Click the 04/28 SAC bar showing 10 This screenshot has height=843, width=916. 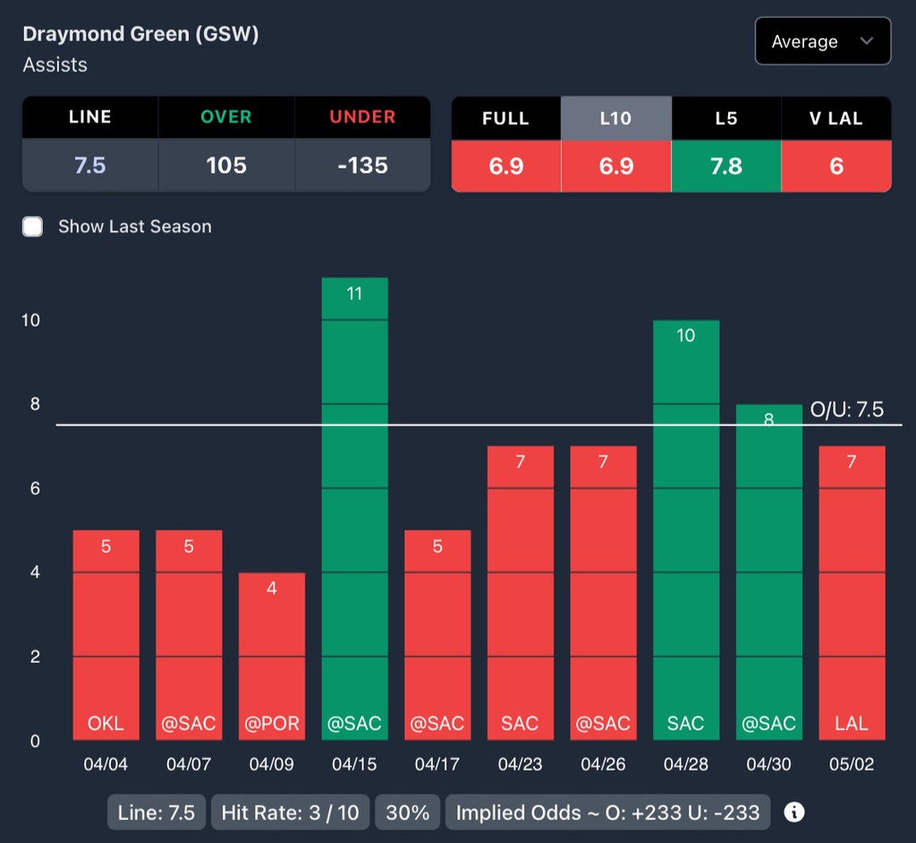coord(686,530)
